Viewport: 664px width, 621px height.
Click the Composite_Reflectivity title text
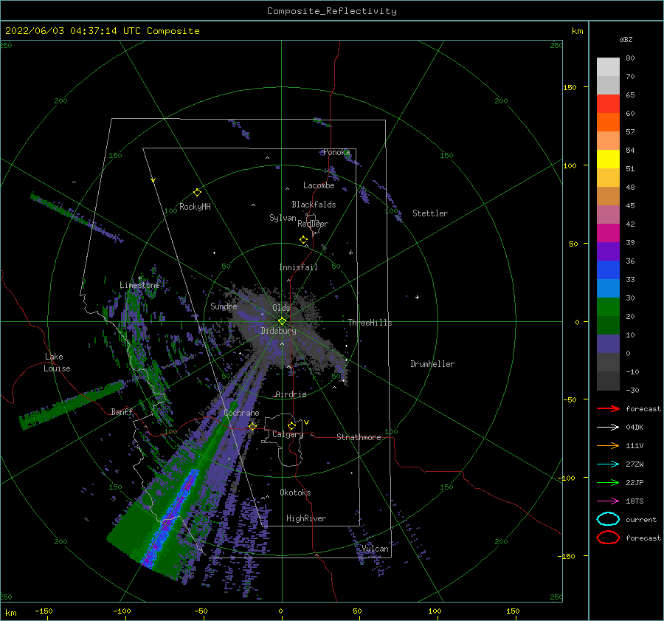tap(332, 11)
